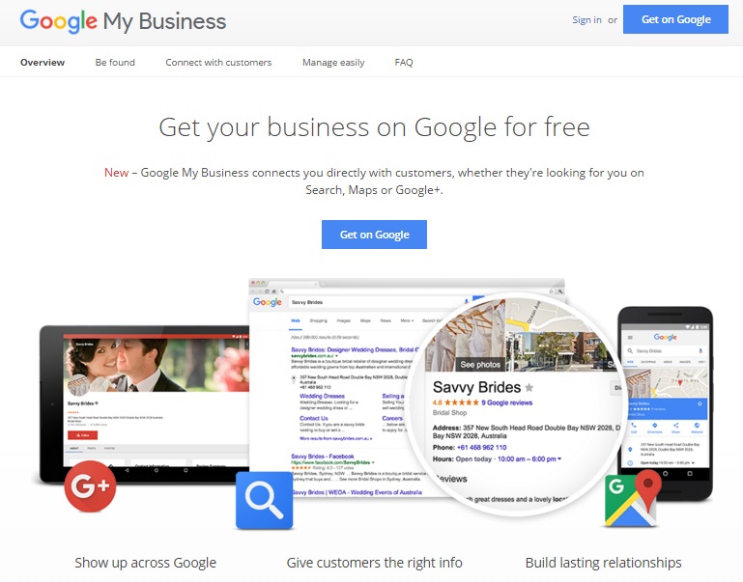Click the wedding couple photo on tablet
The image size is (743, 582).
(x=157, y=365)
